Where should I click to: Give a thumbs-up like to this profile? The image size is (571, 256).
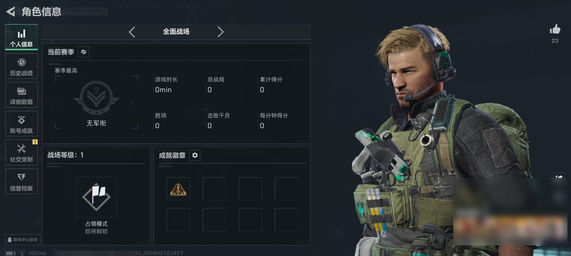tap(555, 30)
